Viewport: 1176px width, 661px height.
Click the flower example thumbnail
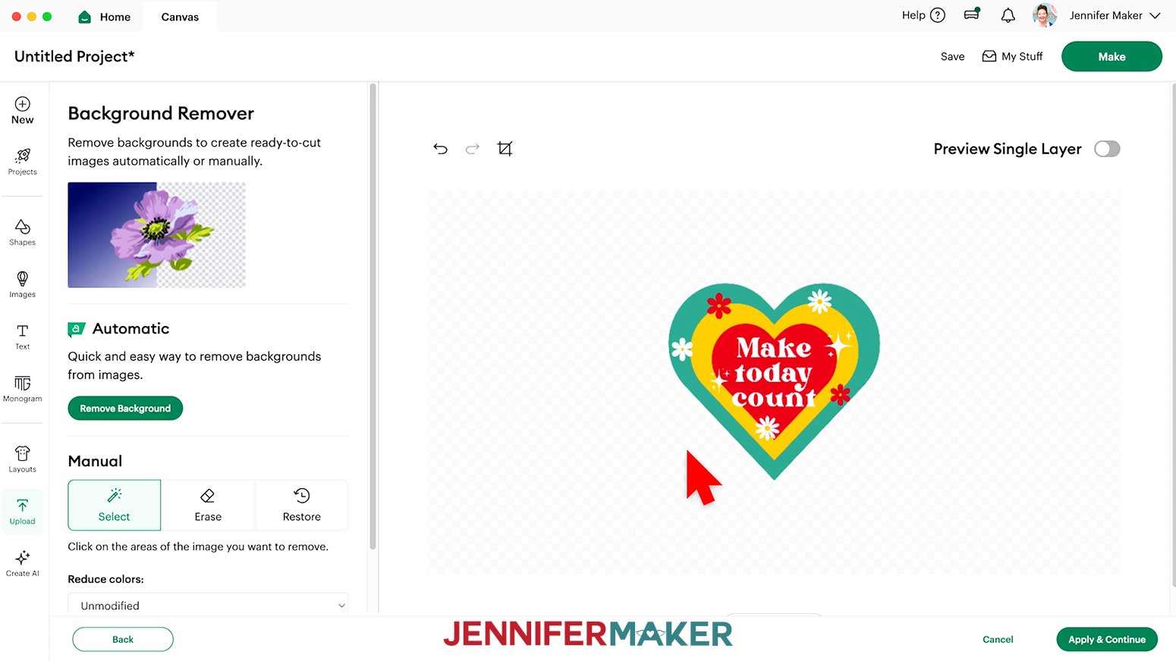[156, 235]
